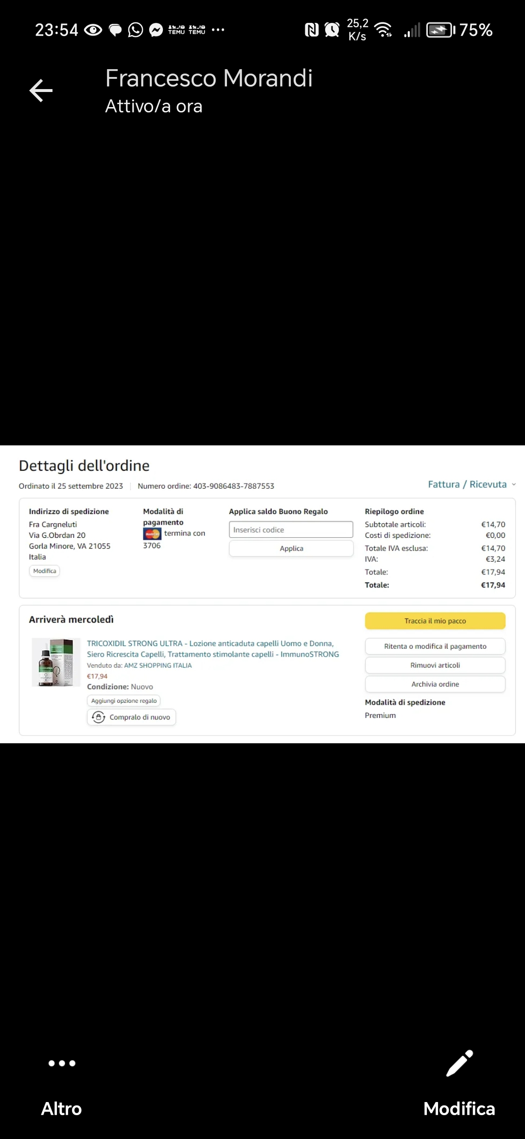
Task: Tap the battery indicator icon
Action: pos(441,30)
